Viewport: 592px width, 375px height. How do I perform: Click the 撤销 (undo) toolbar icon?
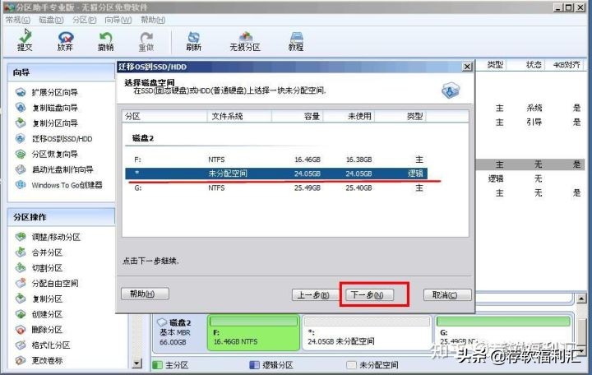[x=106, y=41]
